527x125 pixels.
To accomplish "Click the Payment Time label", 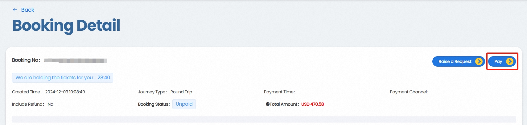I will tap(279, 92).
